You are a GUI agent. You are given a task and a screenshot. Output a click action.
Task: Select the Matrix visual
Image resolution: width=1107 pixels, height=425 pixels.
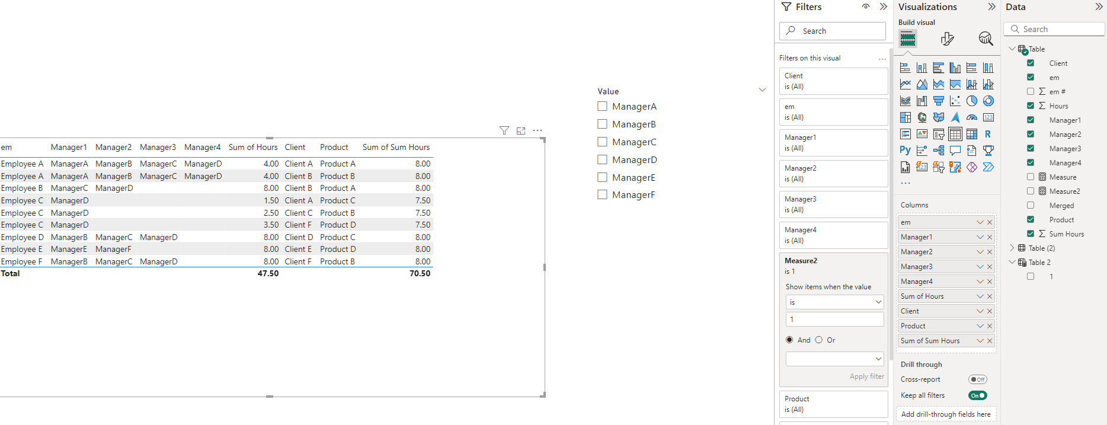tap(971, 134)
